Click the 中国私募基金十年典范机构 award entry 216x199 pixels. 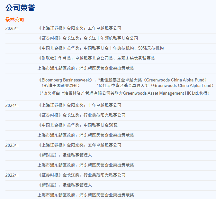tap(101, 48)
